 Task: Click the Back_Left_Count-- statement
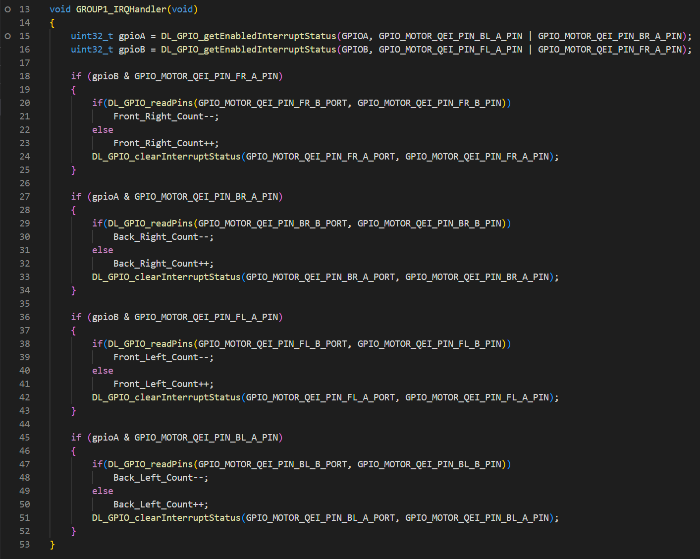[x=161, y=478]
